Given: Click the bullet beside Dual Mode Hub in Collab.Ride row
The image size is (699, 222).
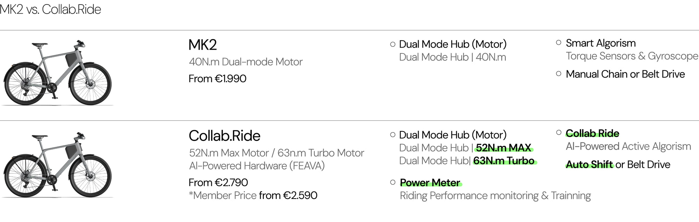Looking at the screenshot, I should (393, 135).
